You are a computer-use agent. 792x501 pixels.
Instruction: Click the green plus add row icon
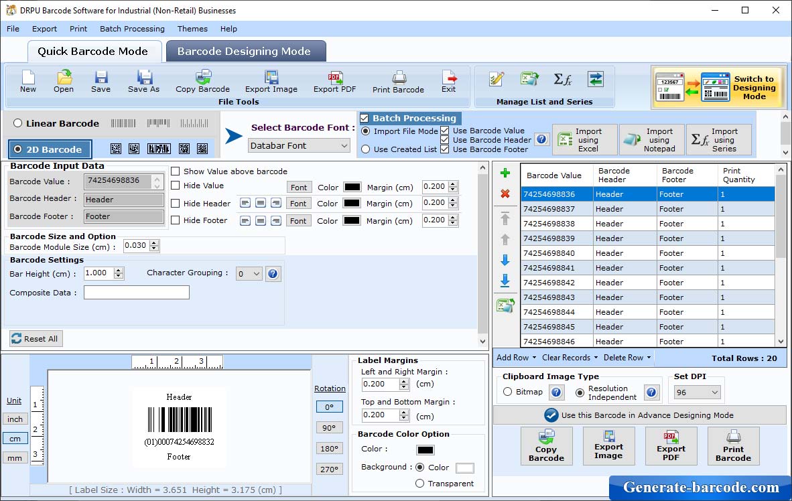click(x=505, y=173)
